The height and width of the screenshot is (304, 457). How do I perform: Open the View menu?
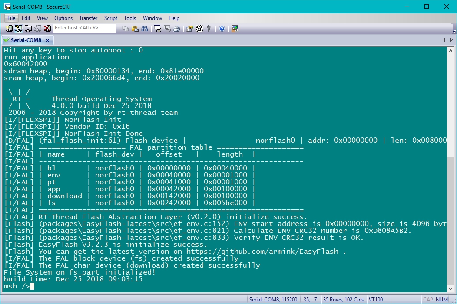42,18
